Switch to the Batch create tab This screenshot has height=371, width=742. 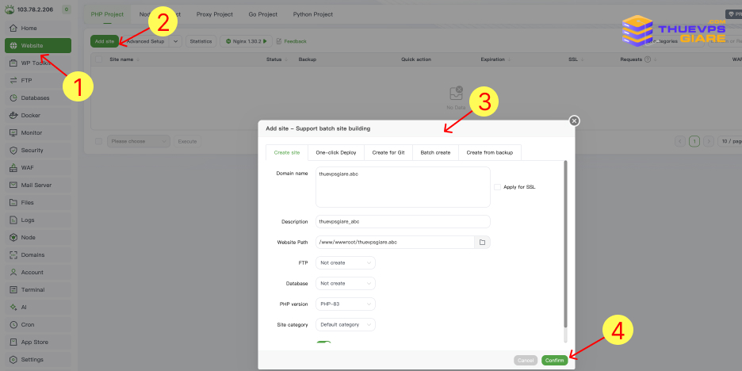click(x=435, y=152)
